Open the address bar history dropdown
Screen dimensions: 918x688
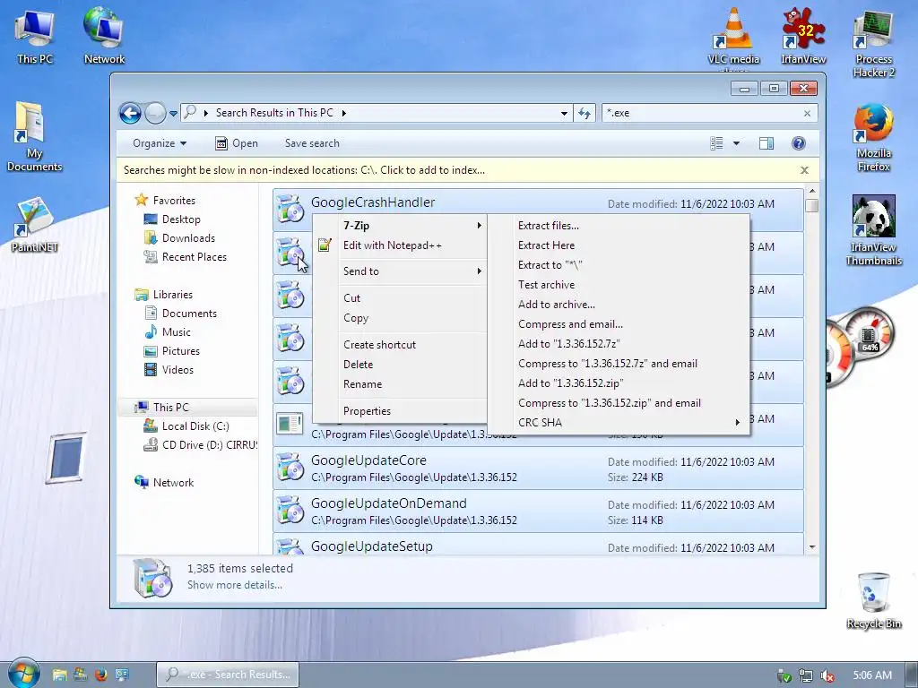pos(564,113)
